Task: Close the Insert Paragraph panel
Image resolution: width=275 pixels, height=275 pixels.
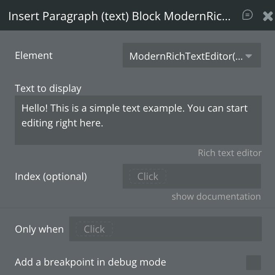Action: tap(268, 16)
